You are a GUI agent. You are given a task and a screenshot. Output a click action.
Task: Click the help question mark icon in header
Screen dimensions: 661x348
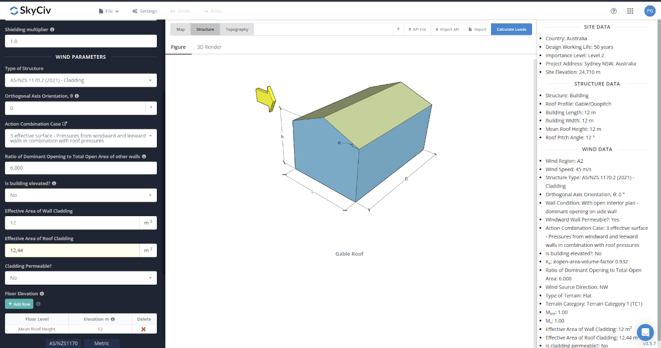tap(614, 11)
